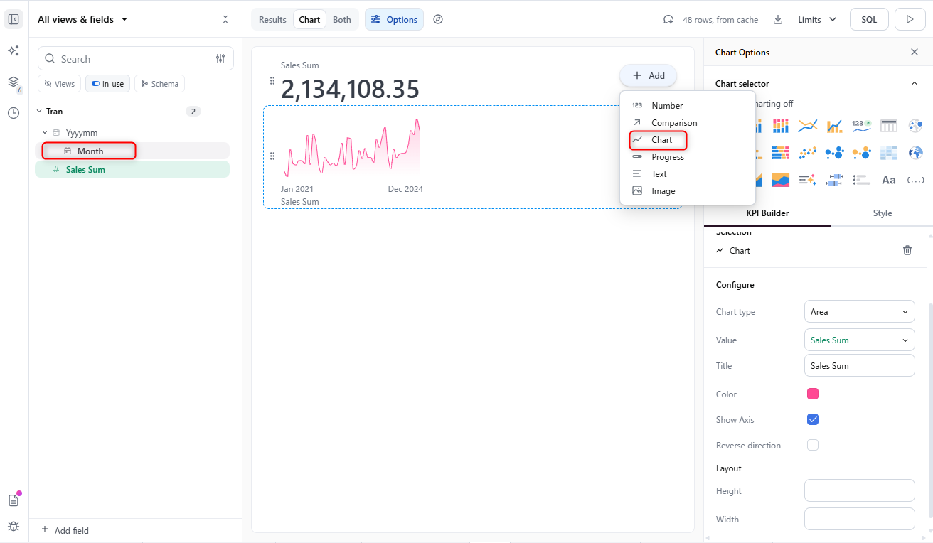Click the Height input field
This screenshot has width=933, height=543.
pos(859,491)
